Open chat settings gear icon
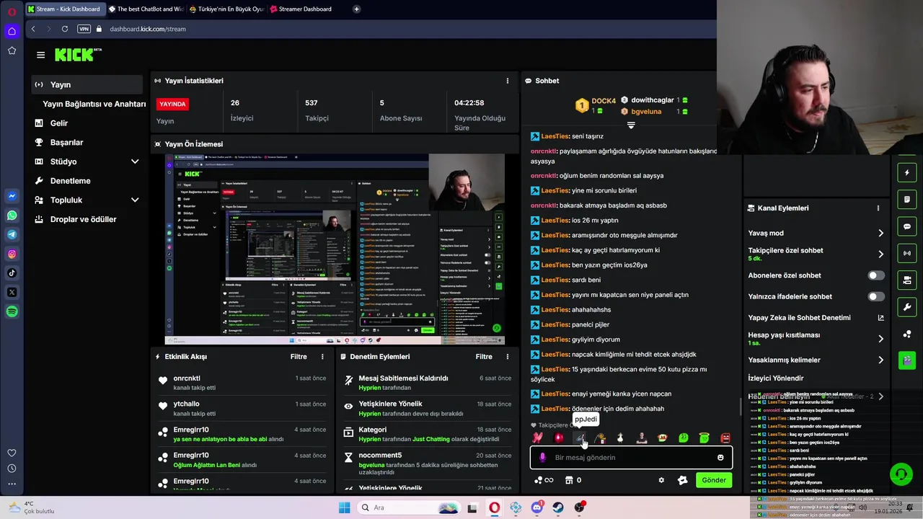This screenshot has height=519, width=923. (x=661, y=480)
